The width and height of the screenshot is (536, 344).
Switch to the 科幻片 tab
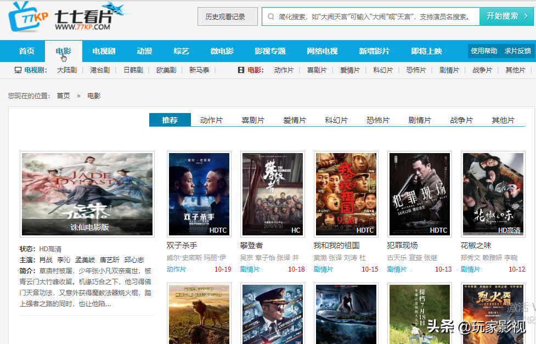pos(336,120)
